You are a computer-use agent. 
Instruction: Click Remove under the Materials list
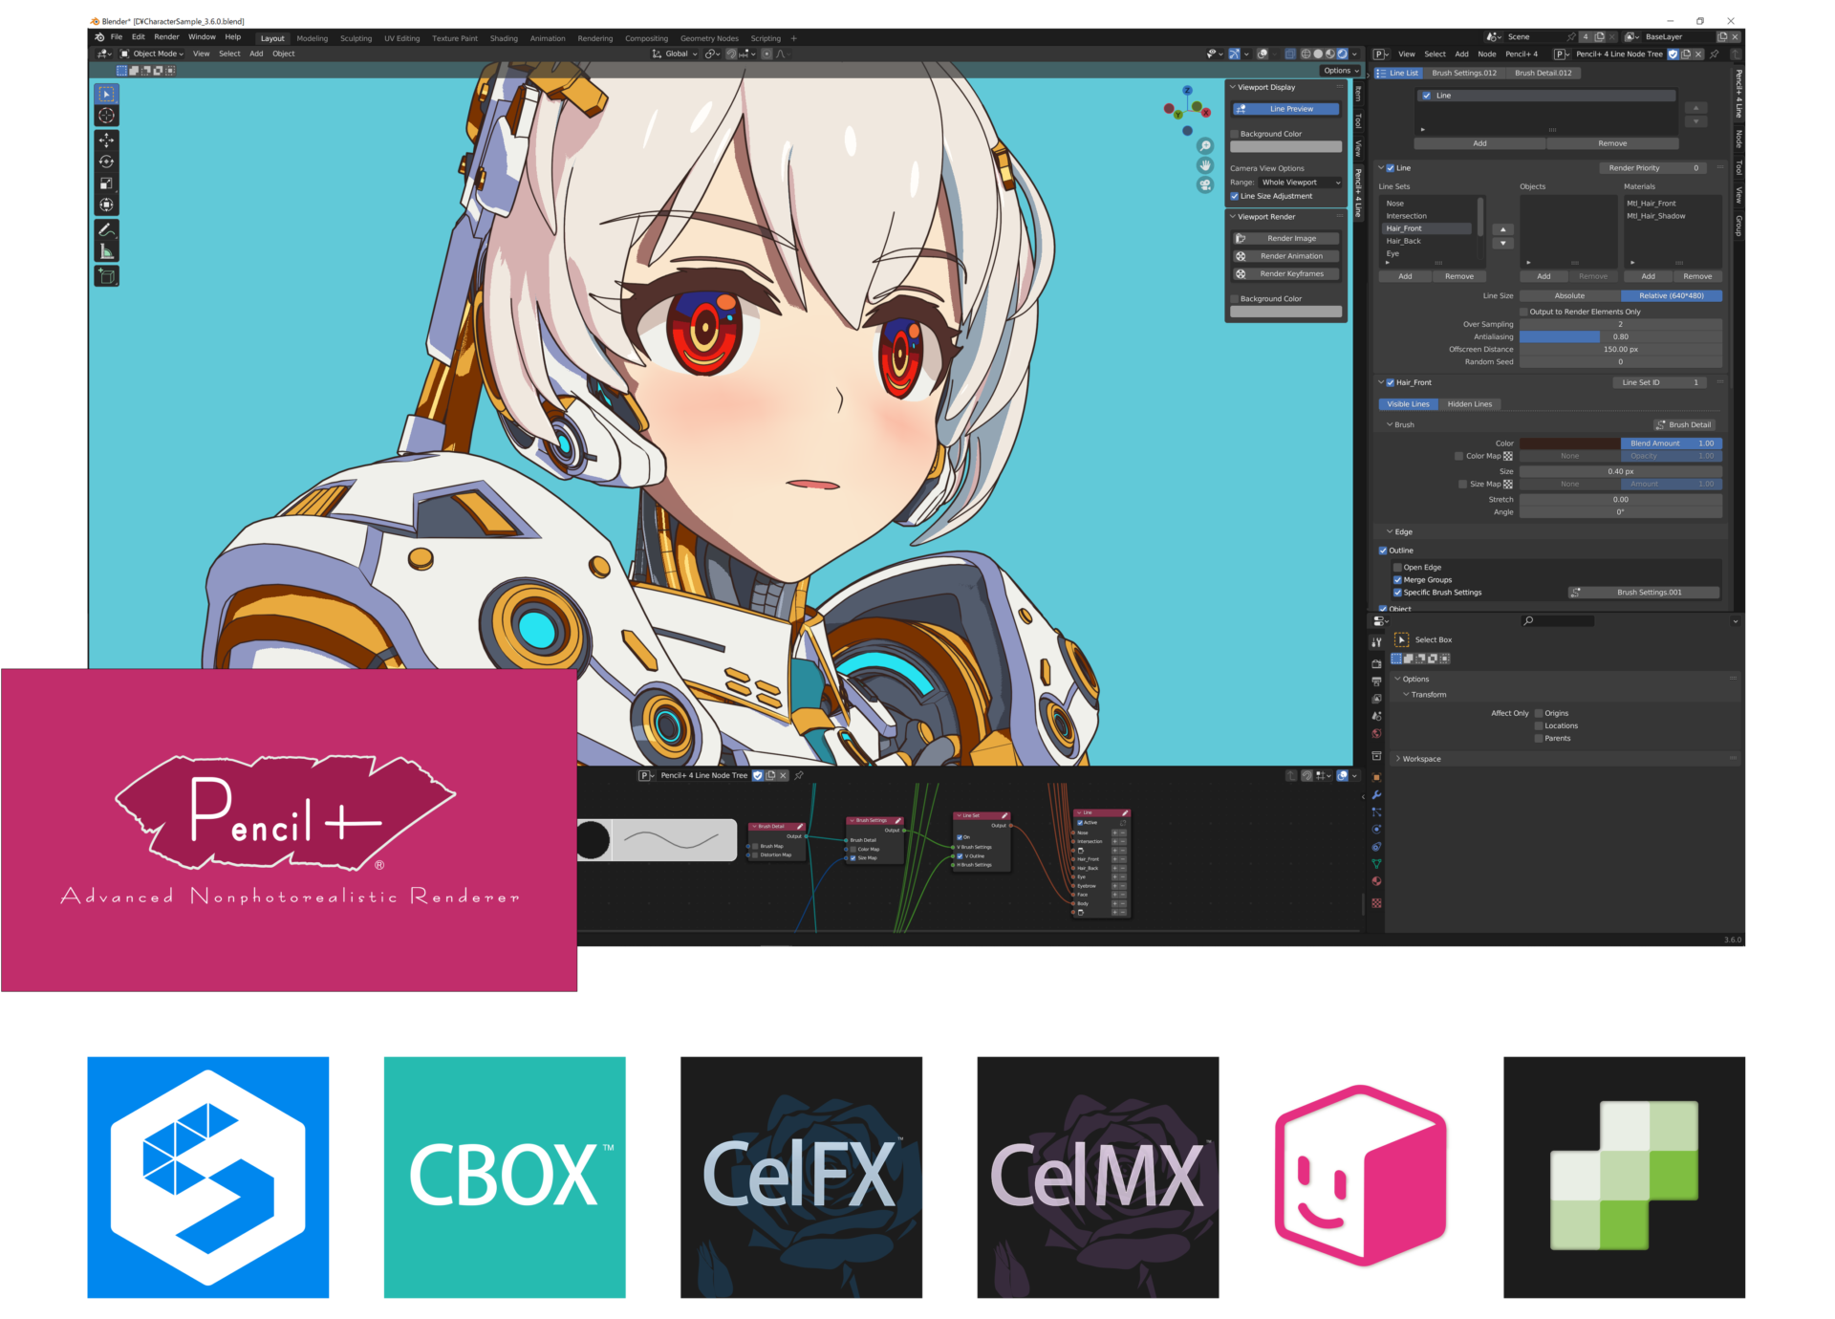(1697, 276)
